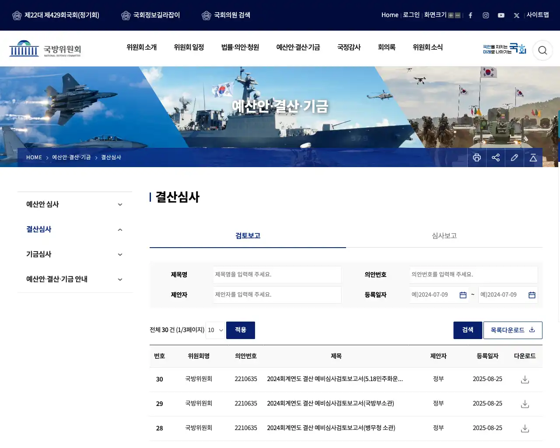Open the items-per-page dropdown showing 10
Viewport: 560px width, 448px height.
pos(215,330)
